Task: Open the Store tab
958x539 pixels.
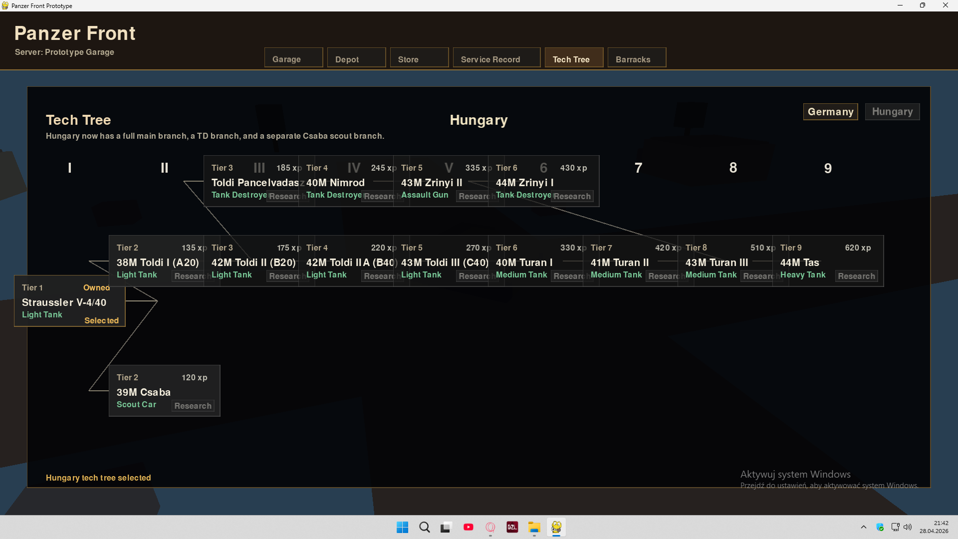Action: [x=419, y=59]
